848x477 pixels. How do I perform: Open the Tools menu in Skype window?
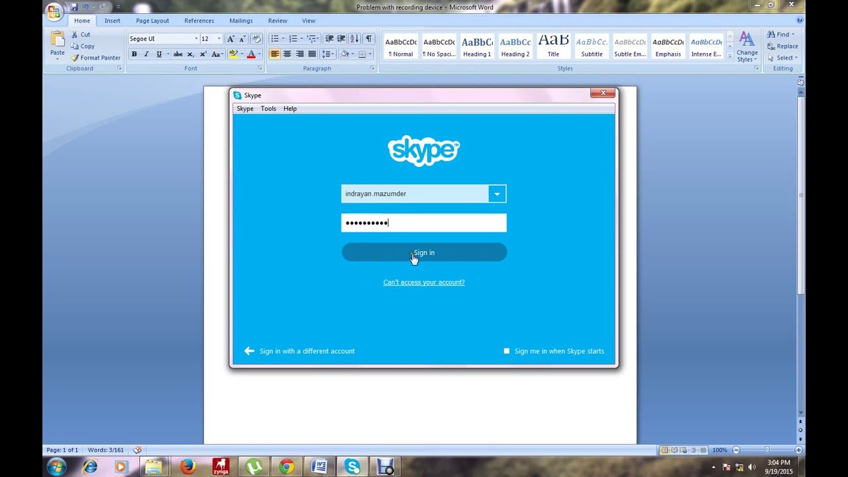click(268, 109)
